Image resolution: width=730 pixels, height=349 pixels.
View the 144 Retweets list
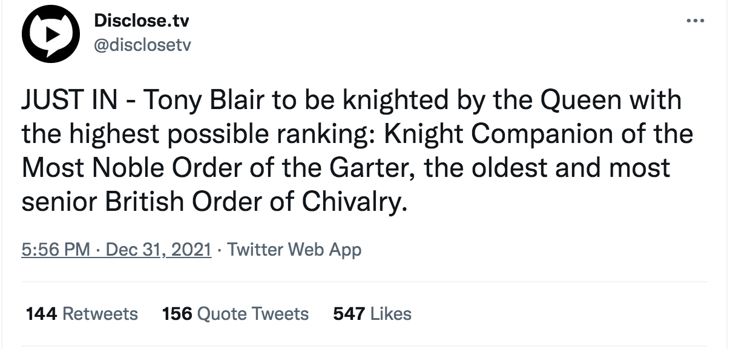[82, 313]
